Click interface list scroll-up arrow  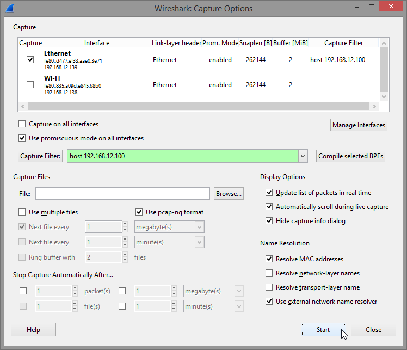[384, 43]
